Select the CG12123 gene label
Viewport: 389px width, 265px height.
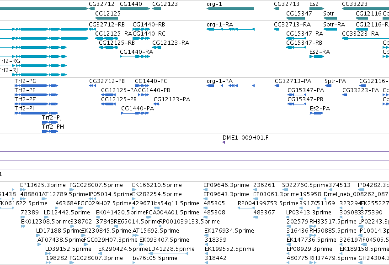pos(165,4)
